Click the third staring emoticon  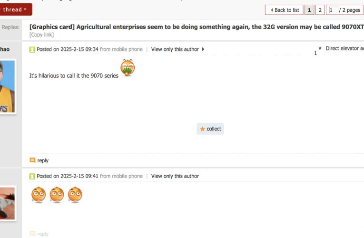click(75, 195)
